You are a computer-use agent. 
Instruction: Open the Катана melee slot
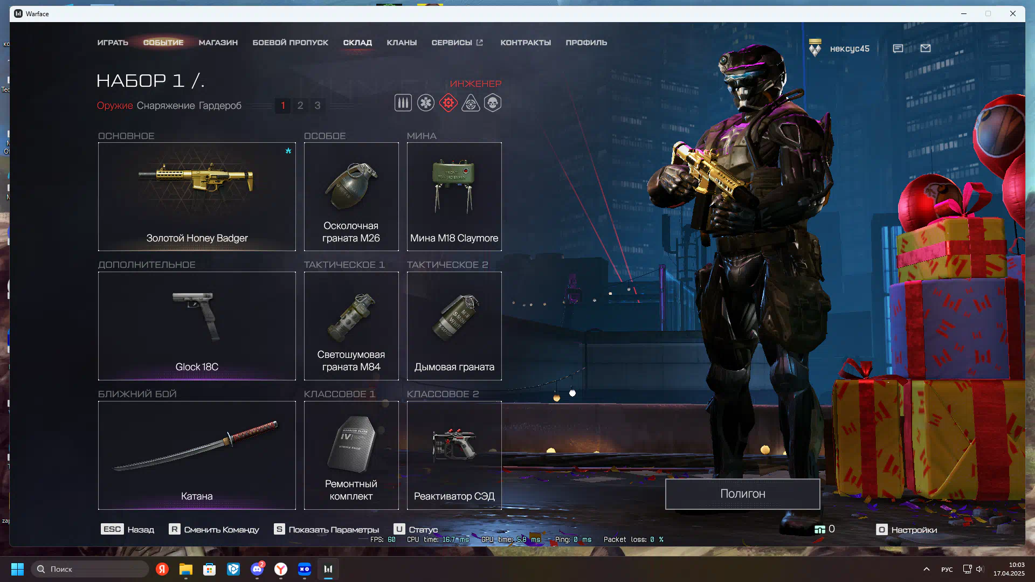click(197, 455)
